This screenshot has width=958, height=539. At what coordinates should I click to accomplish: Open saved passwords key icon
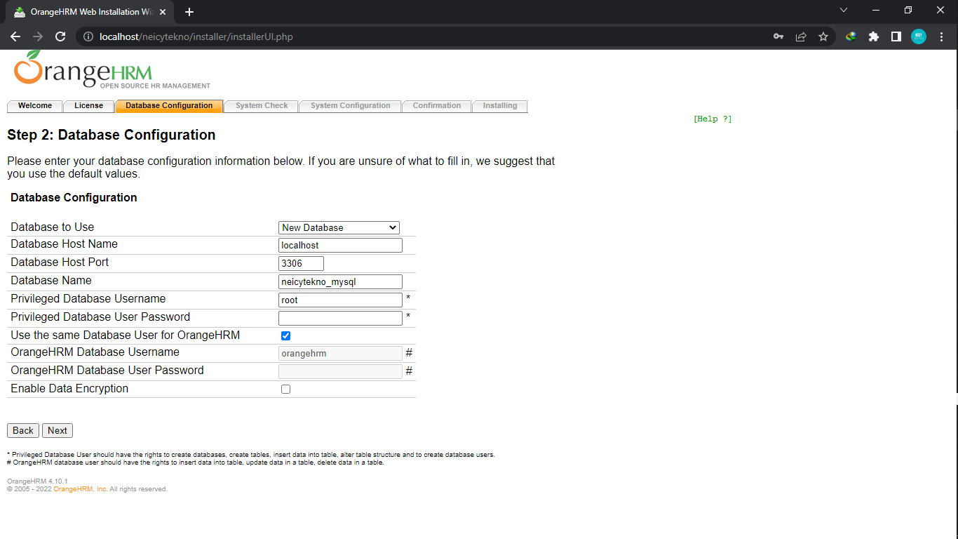pyautogui.click(x=778, y=36)
